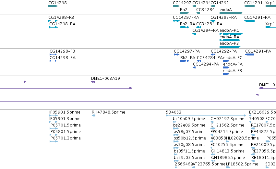
Task: Click the Xrp1 gene label
Action: point(270,3)
